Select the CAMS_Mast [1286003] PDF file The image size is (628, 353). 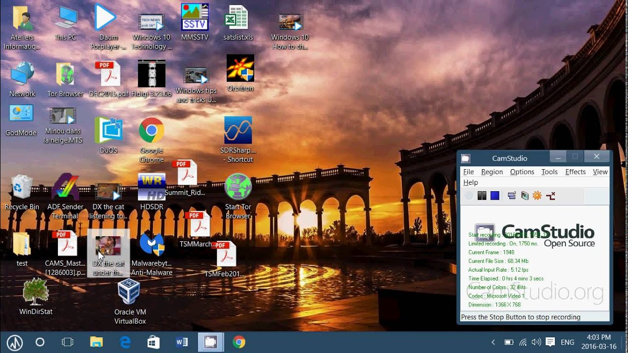(x=65, y=253)
